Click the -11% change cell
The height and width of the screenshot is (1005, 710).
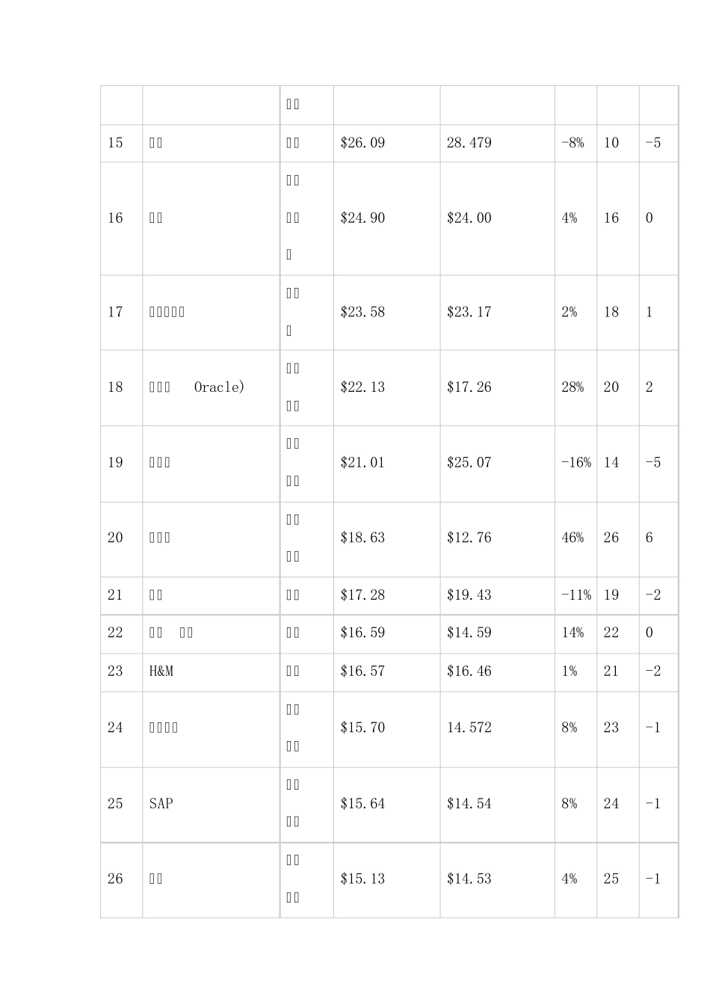[575, 595]
